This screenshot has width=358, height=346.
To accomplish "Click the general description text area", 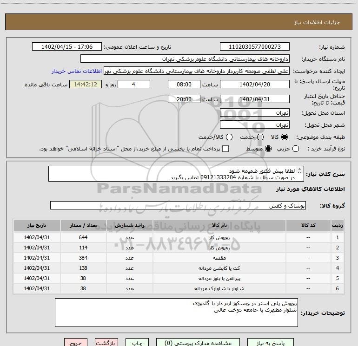I will (176, 174).
